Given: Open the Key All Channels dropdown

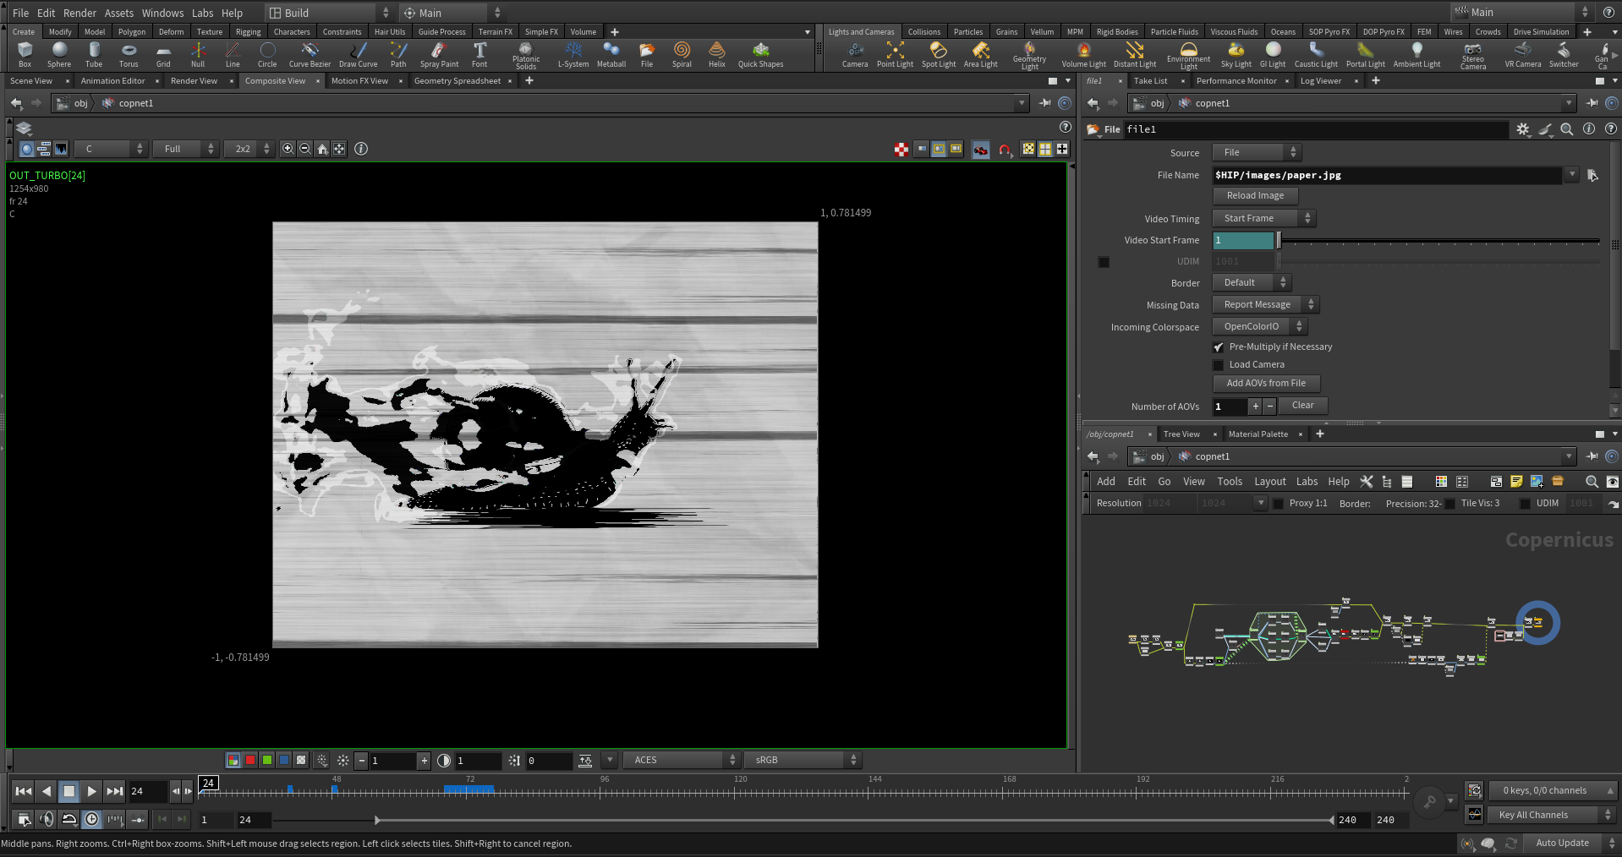Looking at the screenshot, I should click(1552, 816).
